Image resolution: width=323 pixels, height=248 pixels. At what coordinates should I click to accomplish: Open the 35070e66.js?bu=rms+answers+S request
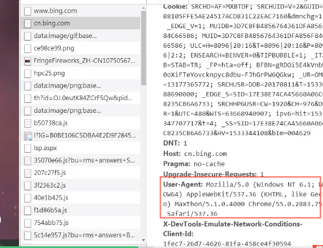pos(80,161)
